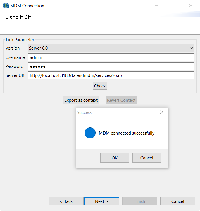This screenshot has height=211, width=200.
Task: Click the Username field containing admin
Action: tap(111, 57)
